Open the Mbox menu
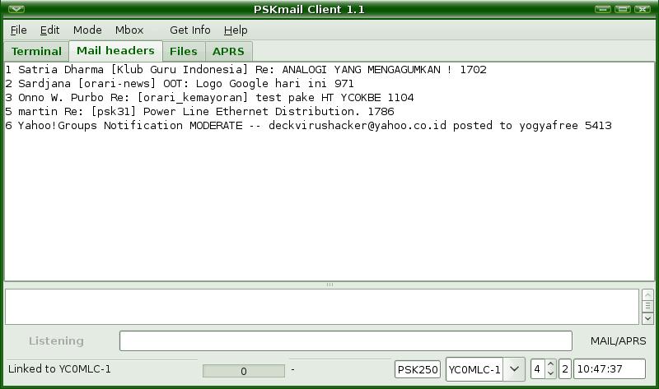Image resolution: width=659 pixels, height=389 pixels. pos(129,30)
